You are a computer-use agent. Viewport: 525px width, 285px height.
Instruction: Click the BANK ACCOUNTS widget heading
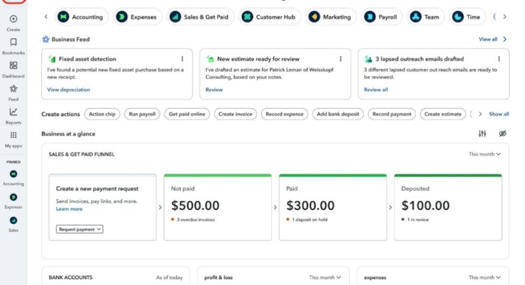[70, 277]
